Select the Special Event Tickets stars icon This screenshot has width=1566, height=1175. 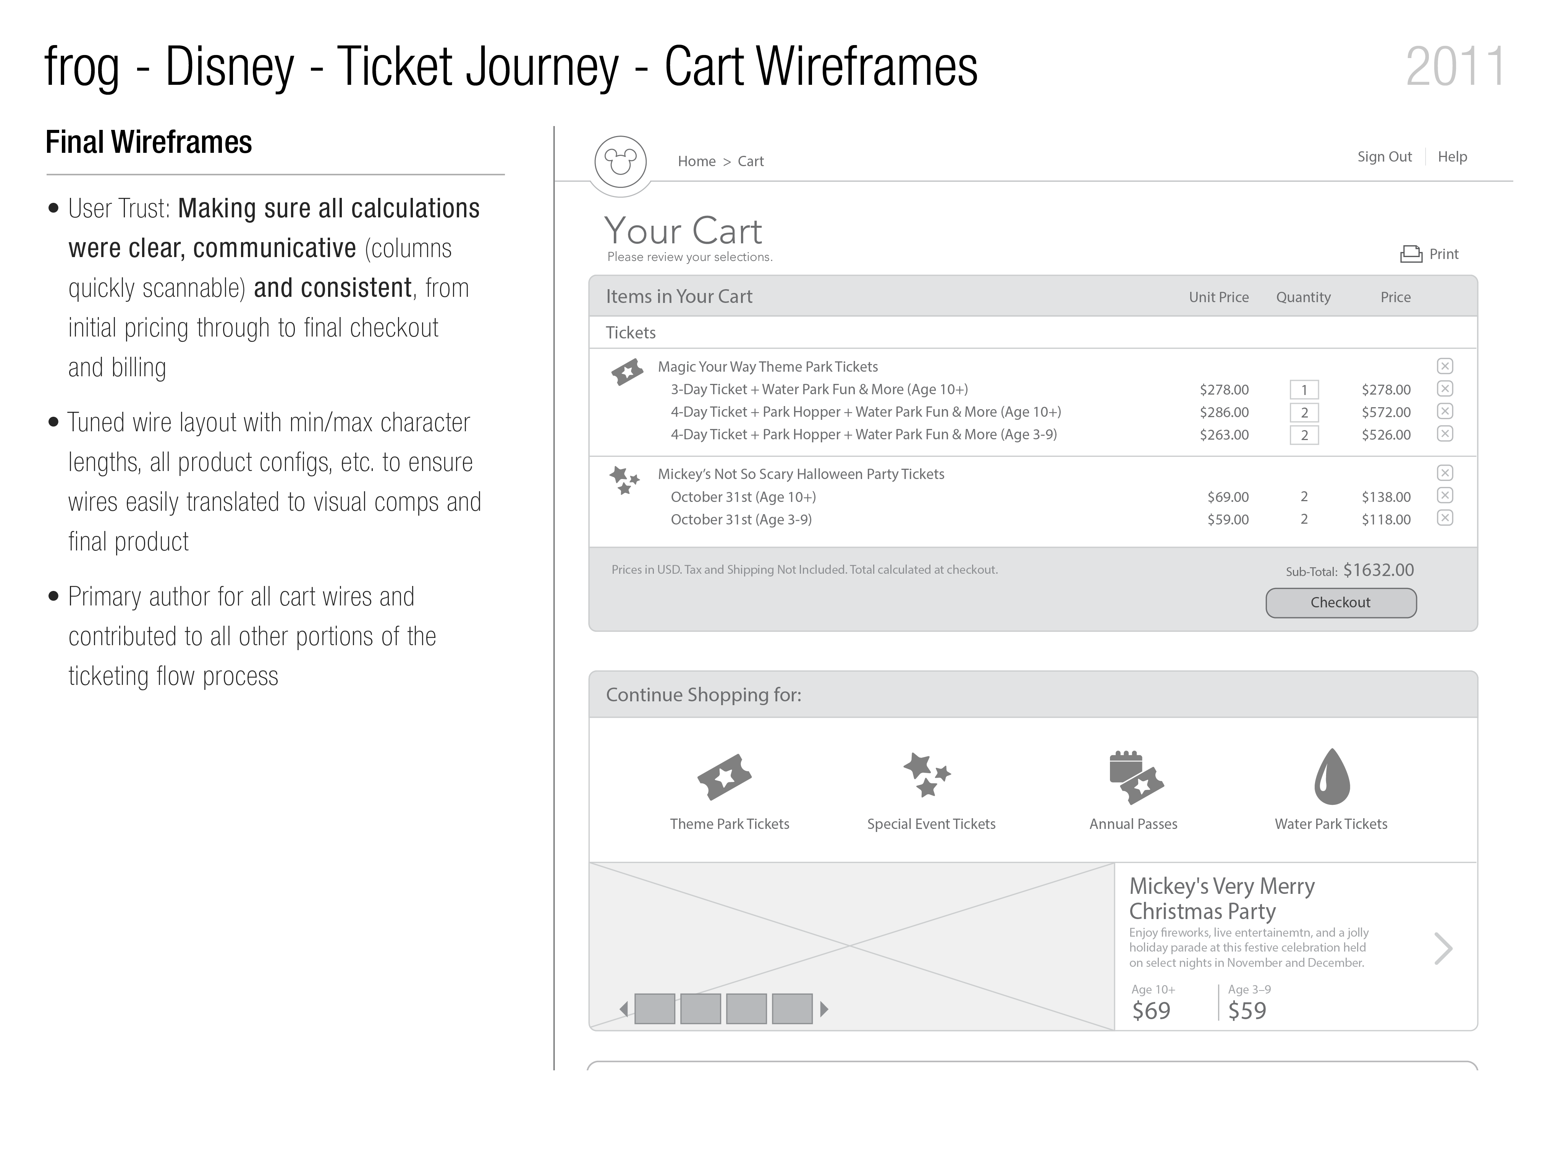coord(927,775)
